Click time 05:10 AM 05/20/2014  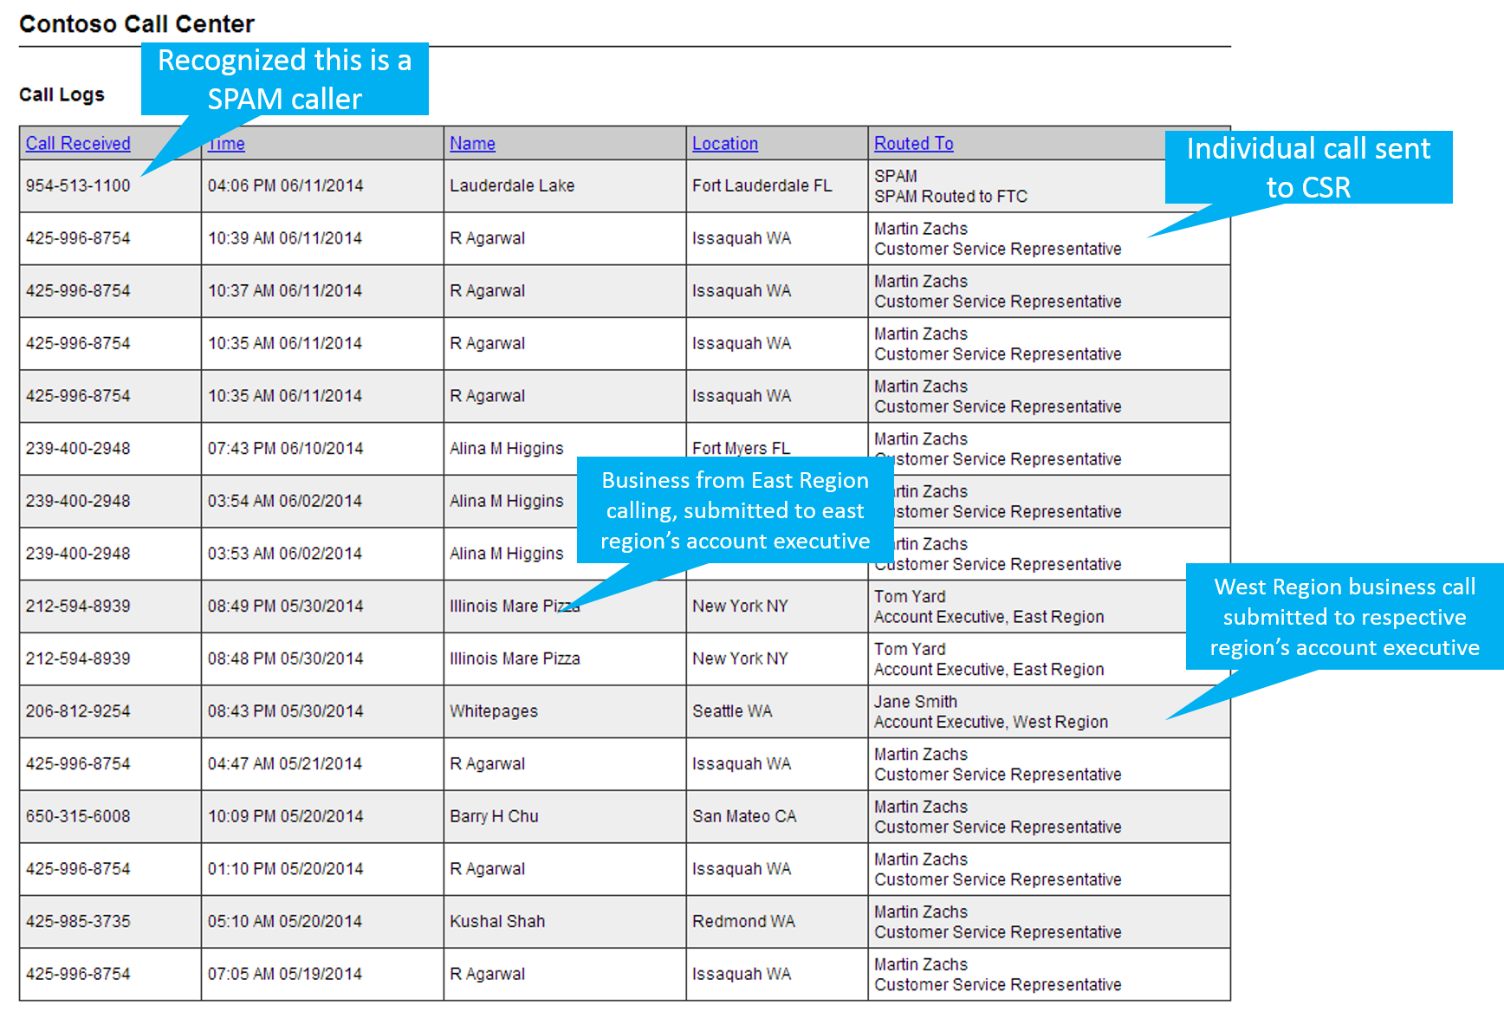pos(284,922)
